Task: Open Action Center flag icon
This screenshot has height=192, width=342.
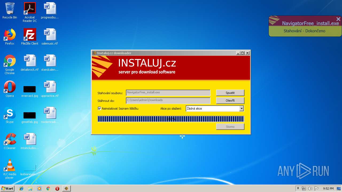Action: [x=316, y=189]
